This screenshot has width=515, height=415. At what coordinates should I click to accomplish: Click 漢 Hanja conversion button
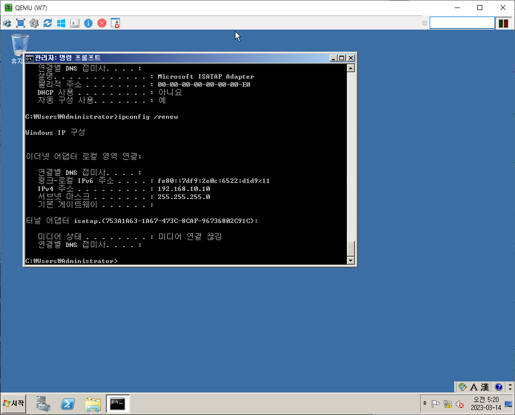485,387
